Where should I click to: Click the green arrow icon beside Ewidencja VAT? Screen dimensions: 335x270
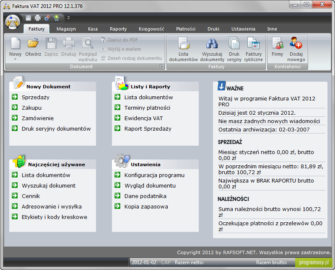[117, 118]
